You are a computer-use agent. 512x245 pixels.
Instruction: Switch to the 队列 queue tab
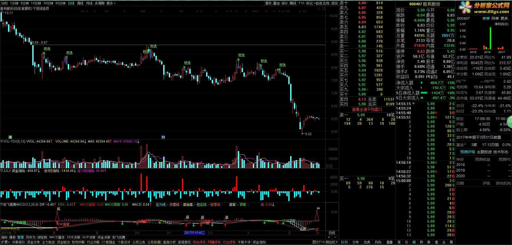[344, 242]
